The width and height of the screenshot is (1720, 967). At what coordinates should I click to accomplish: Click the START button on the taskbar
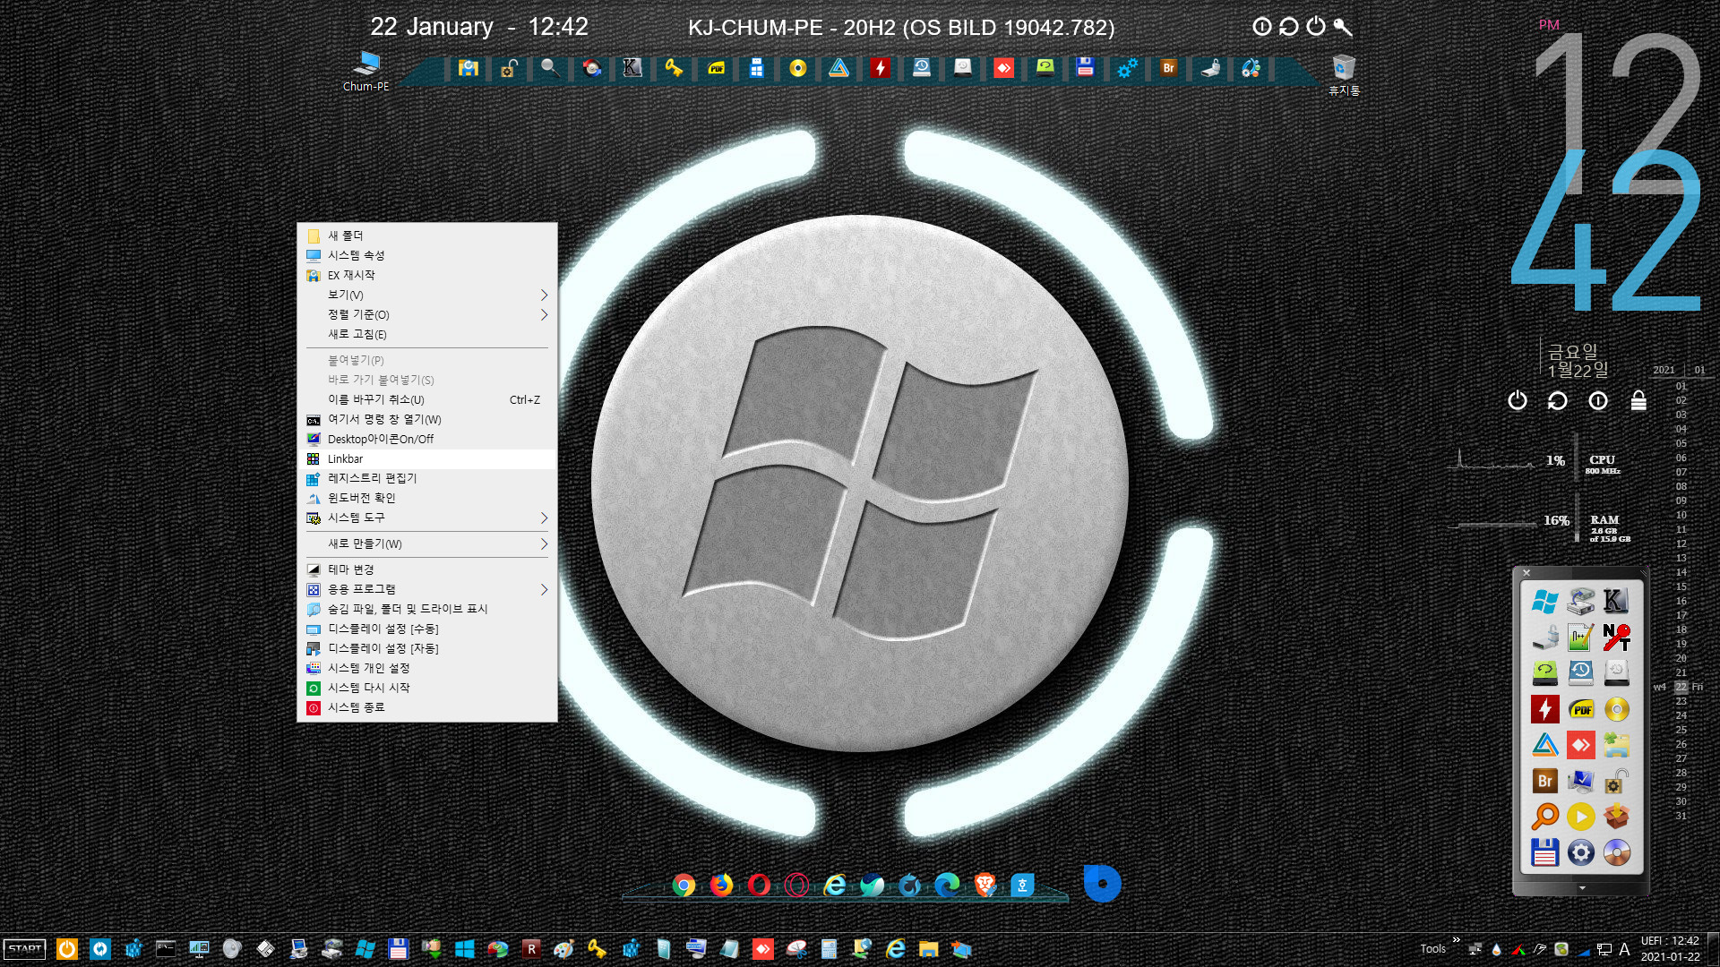(x=25, y=949)
